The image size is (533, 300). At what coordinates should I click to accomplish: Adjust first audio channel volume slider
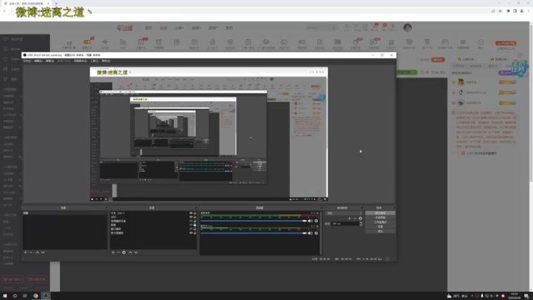click(x=254, y=221)
